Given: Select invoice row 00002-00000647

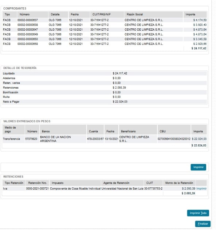Looking at the screenshot, I should pyautogui.click(x=105, y=30).
